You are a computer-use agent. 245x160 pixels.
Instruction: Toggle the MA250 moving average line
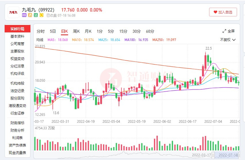point(164,40)
